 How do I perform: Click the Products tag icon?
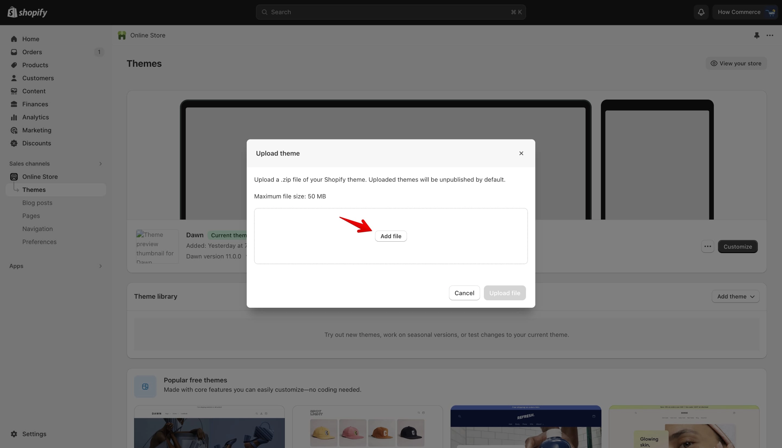click(x=14, y=65)
